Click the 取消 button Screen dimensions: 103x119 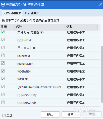point(71,114)
